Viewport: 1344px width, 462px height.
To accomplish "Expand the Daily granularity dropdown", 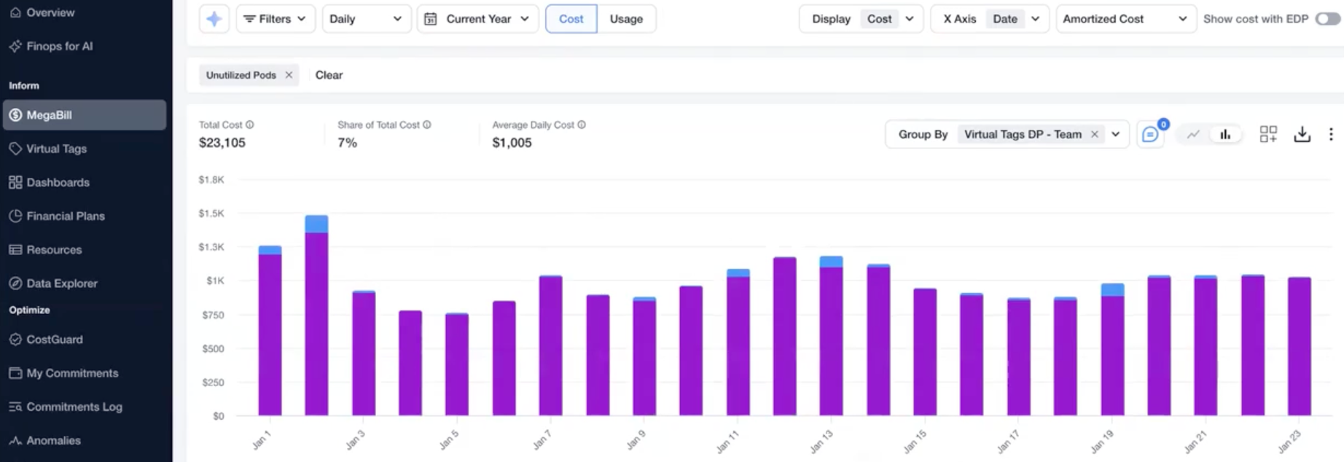I will pos(366,19).
